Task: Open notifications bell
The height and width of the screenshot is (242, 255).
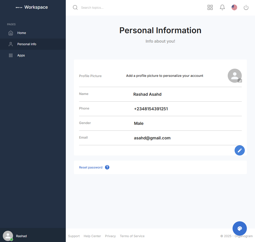Action: click(222, 7)
